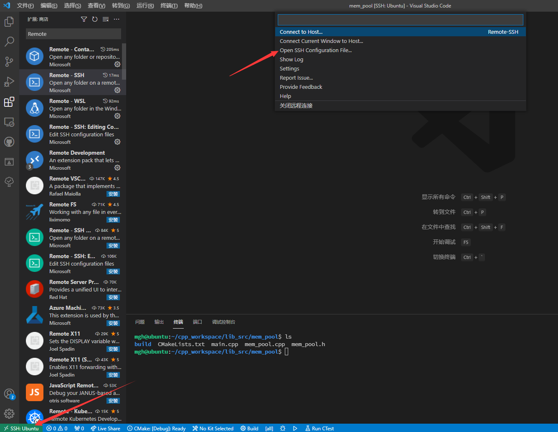Open gear menu for Remote - Containers extension
The image size is (558, 432).
click(x=117, y=64)
